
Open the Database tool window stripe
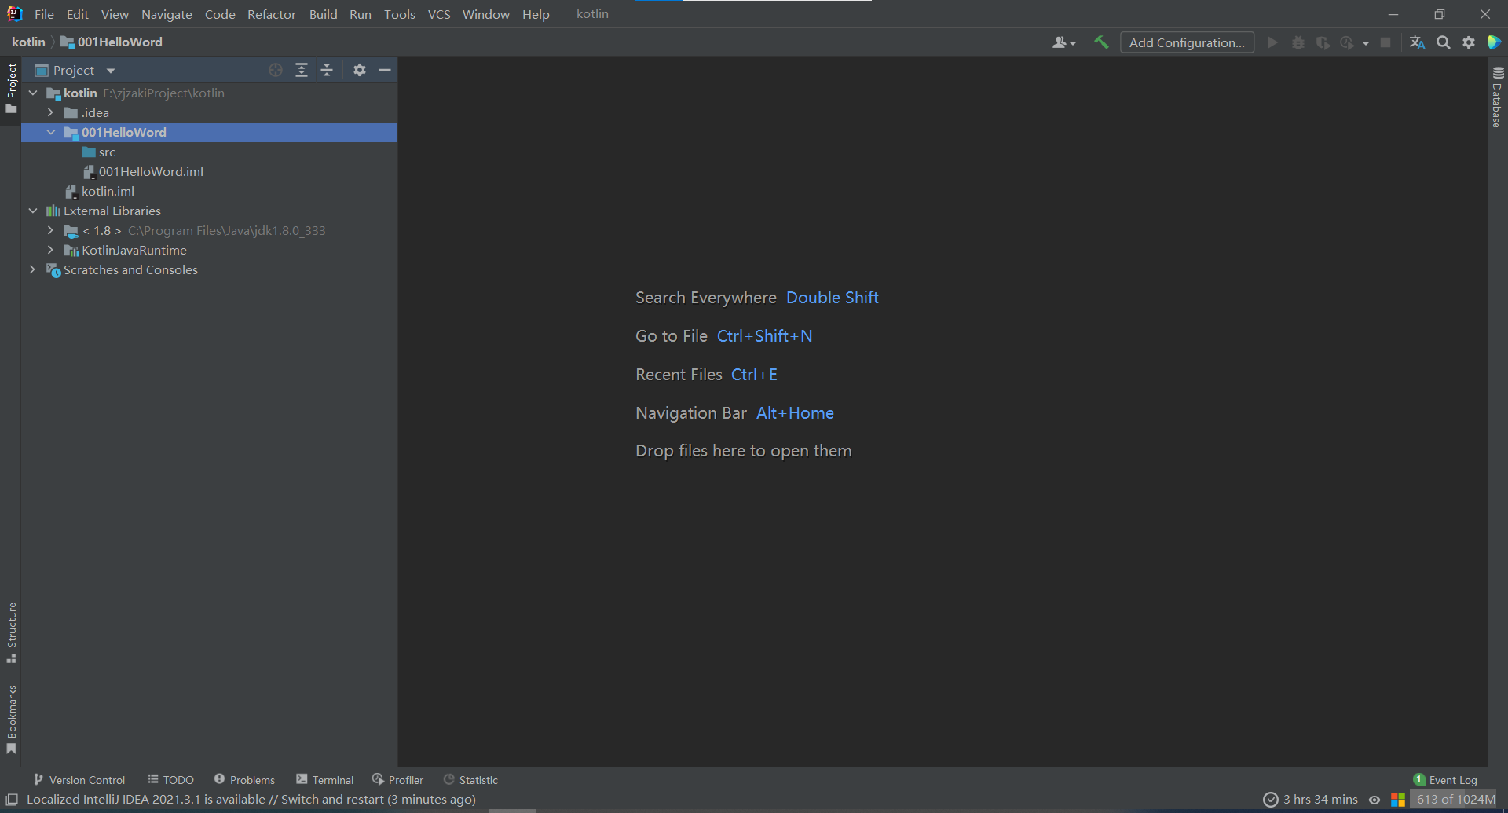point(1497,97)
